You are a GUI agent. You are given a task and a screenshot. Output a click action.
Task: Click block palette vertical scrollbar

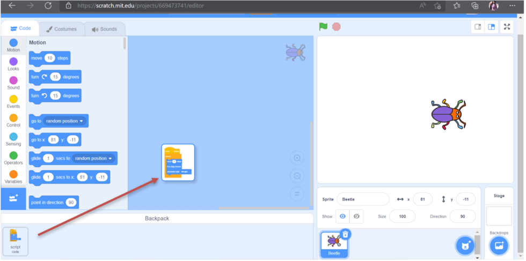125,43
